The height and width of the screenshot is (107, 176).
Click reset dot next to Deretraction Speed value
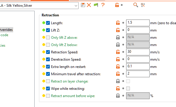123,59
